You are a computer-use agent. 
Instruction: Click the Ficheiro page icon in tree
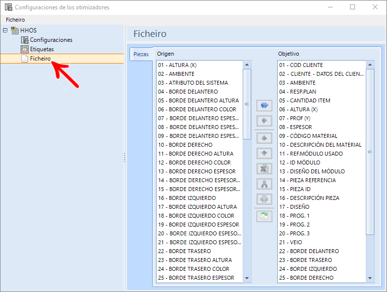click(25, 59)
